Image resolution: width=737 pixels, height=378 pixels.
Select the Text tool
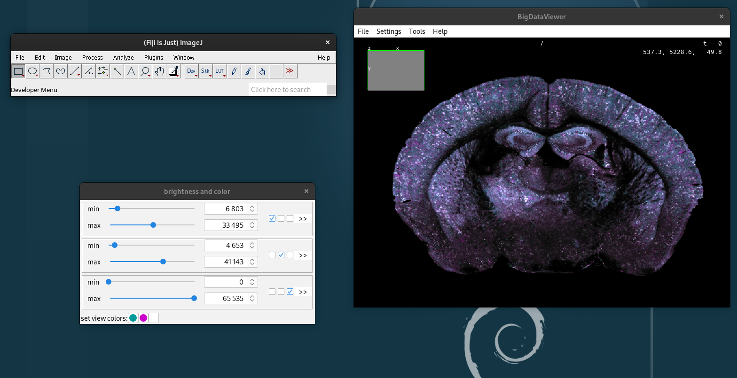pyautogui.click(x=131, y=71)
